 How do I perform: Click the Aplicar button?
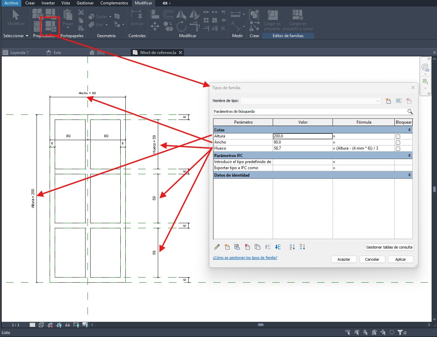click(x=400, y=259)
